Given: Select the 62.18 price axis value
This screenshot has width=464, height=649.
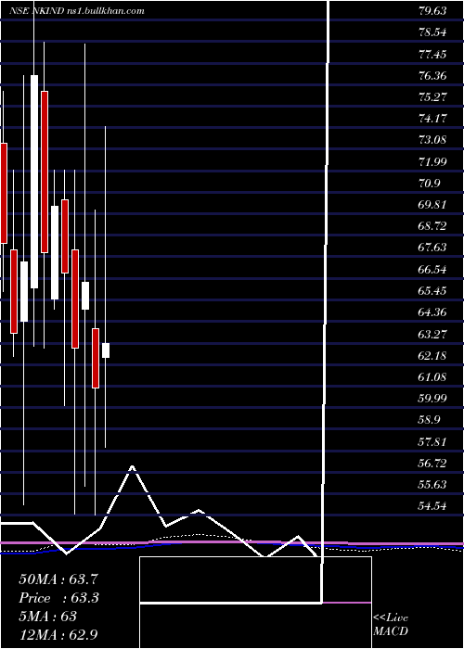Looking at the screenshot, I should pyautogui.click(x=432, y=355).
